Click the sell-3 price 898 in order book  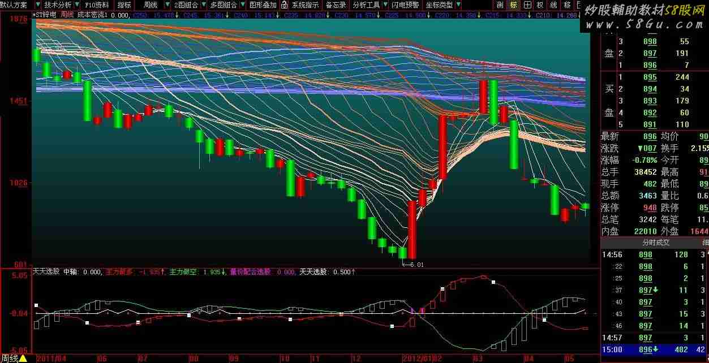[650, 41]
